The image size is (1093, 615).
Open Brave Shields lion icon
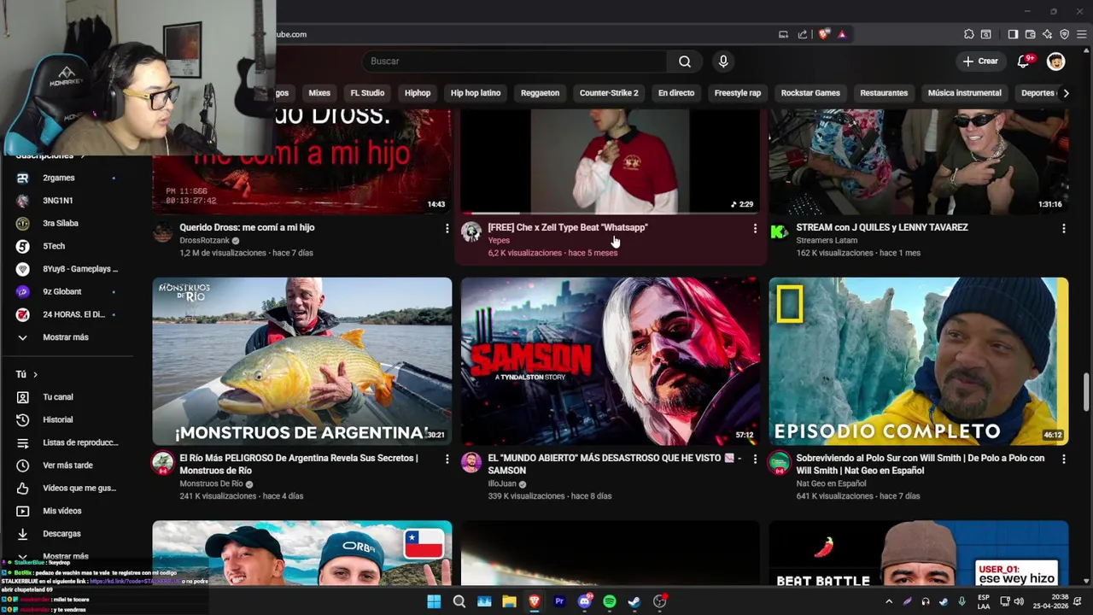(x=823, y=34)
